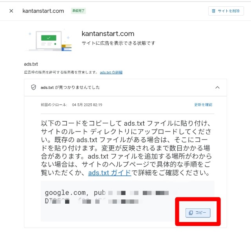251x235 pixels.
Task: Open the ads.txt の詳細 link
Action: [111, 72]
